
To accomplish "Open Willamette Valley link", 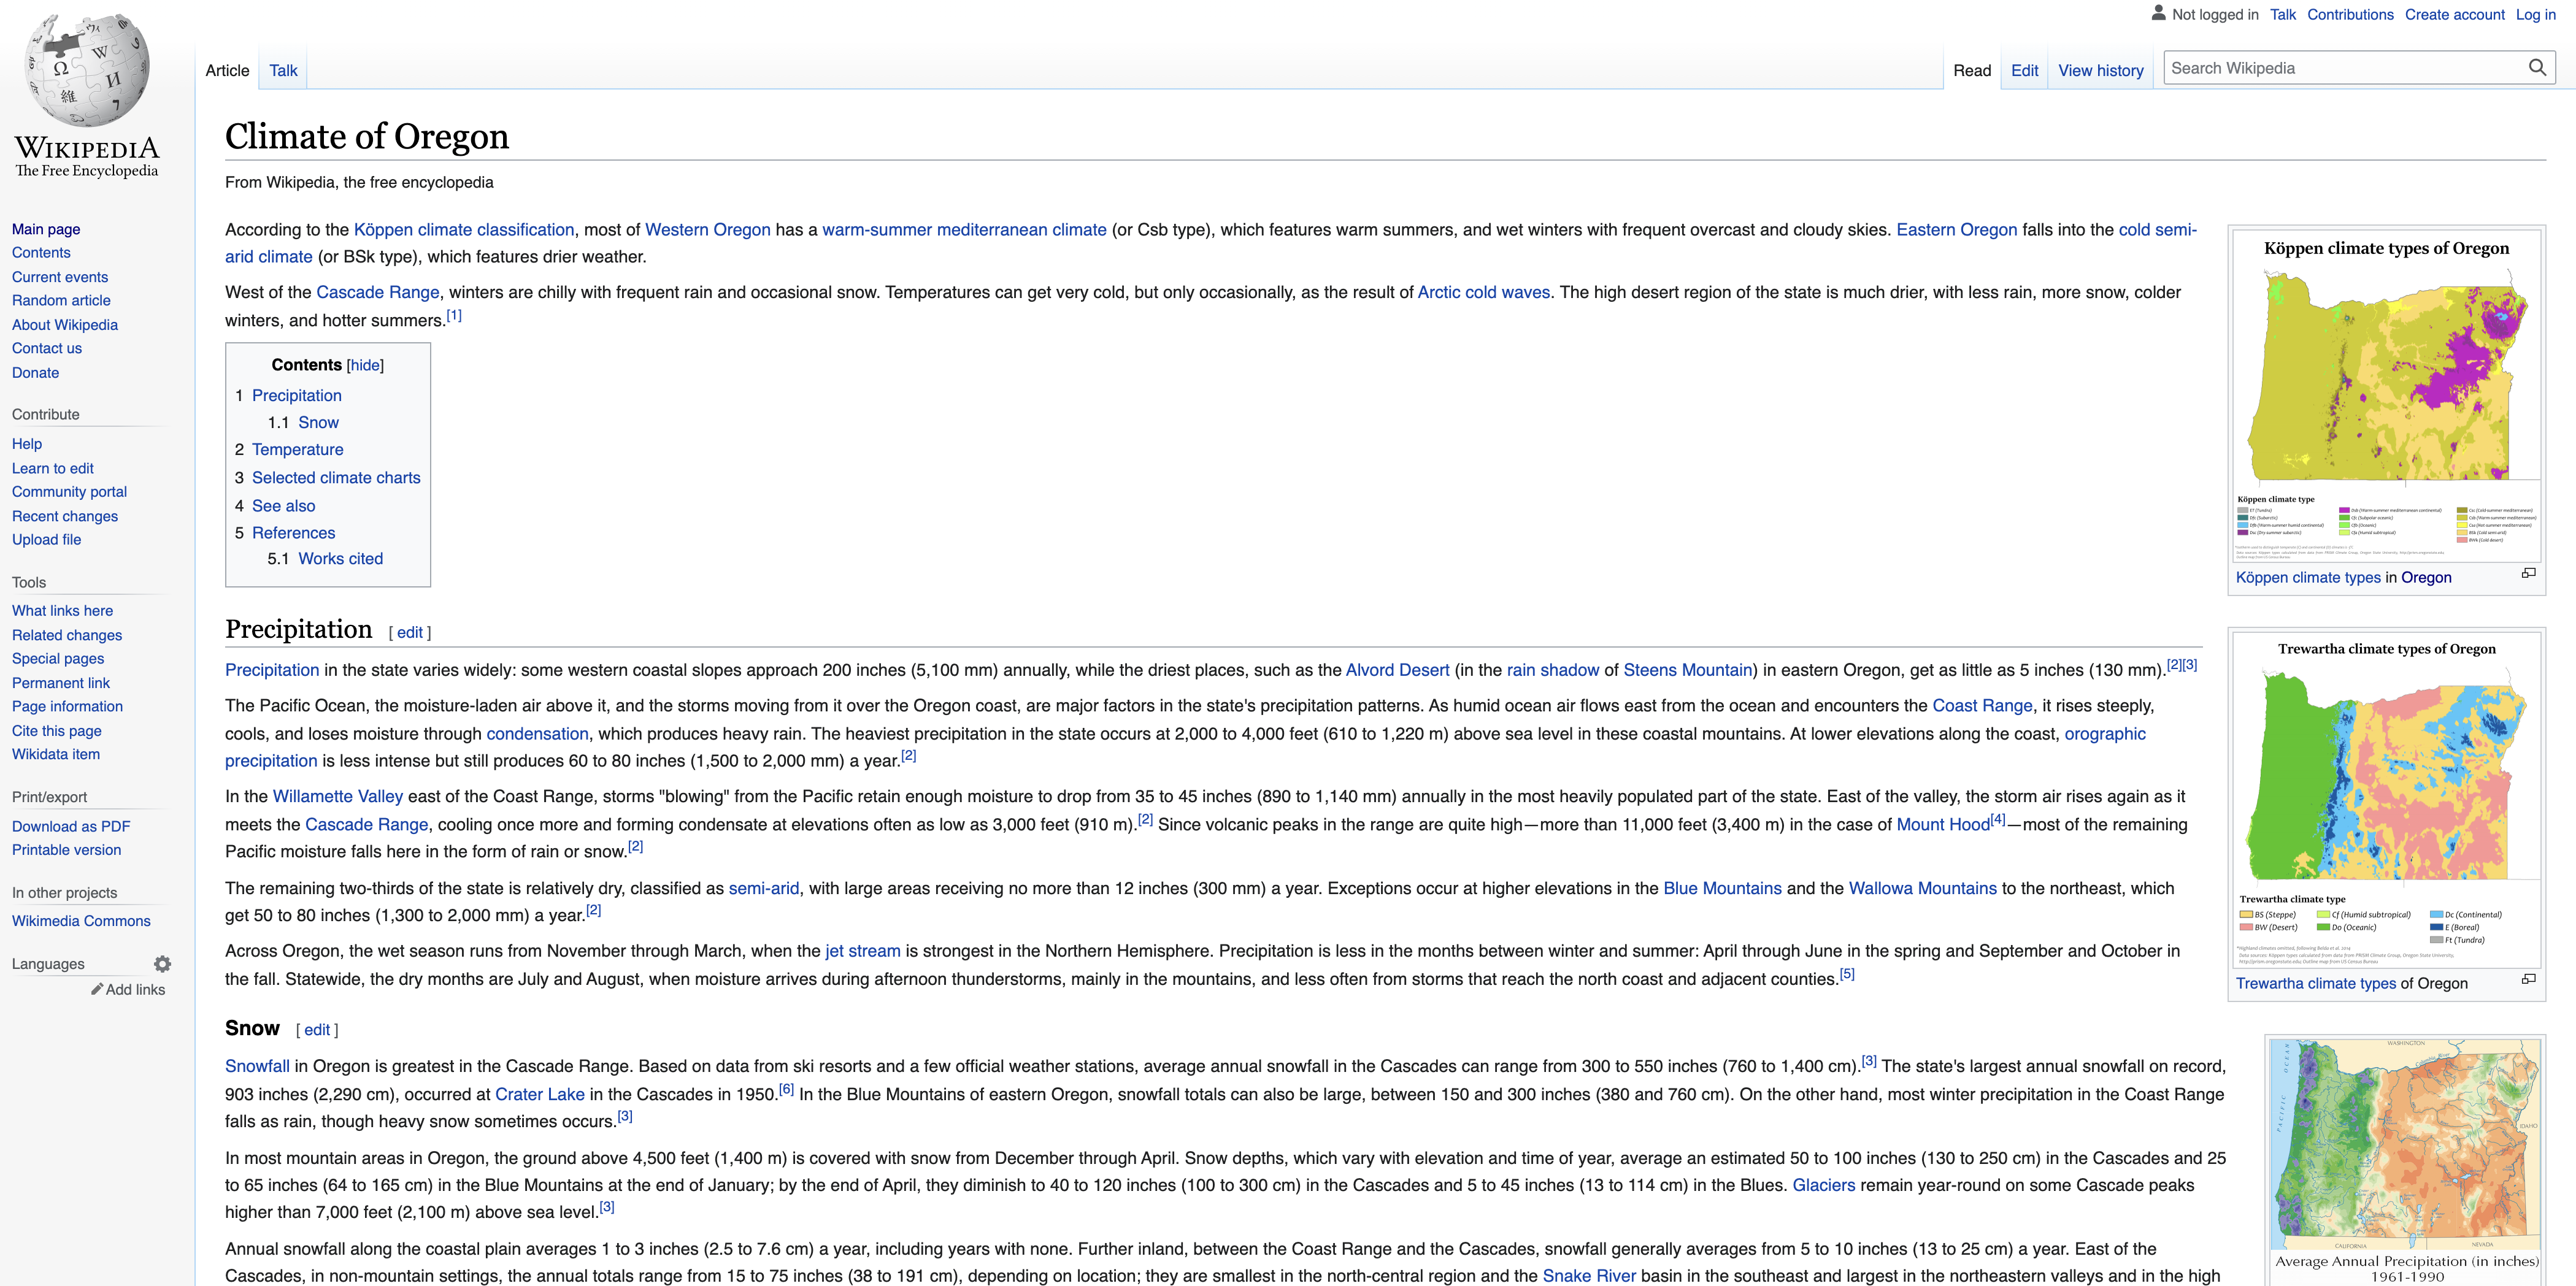I will (x=338, y=796).
